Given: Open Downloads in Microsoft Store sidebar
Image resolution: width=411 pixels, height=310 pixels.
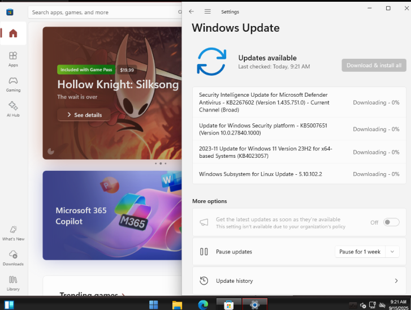Looking at the screenshot, I should [13, 258].
